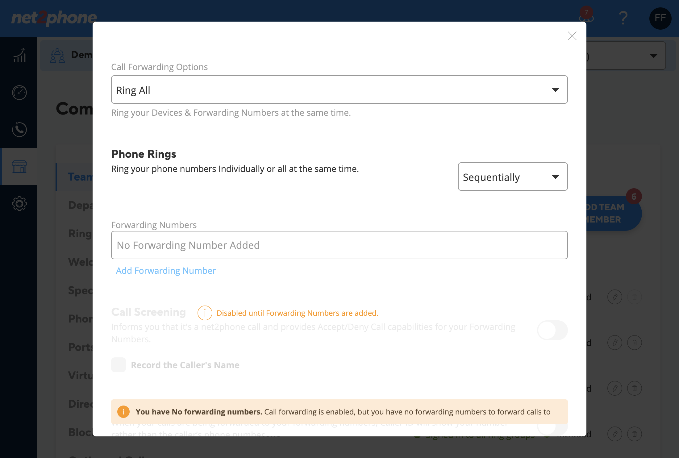Image resolution: width=679 pixels, height=458 pixels.
Task: Toggle the Call Screening switch
Action: coord(552,330)
